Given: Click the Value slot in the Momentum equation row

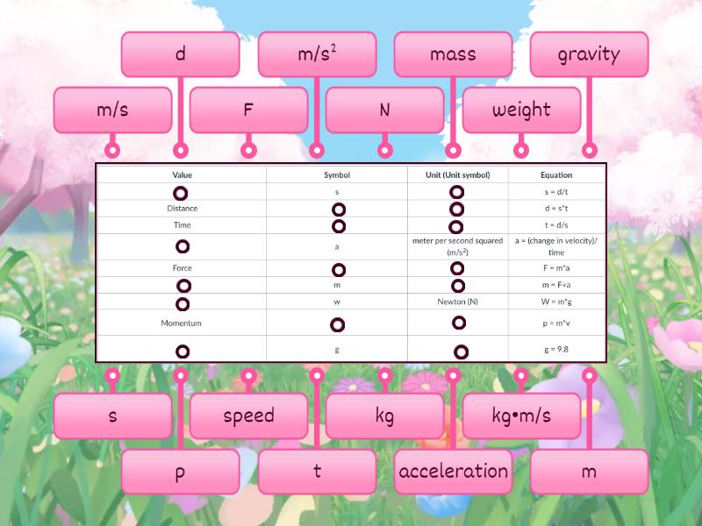Looking at the screenshot, I should [x=183, y=323].
